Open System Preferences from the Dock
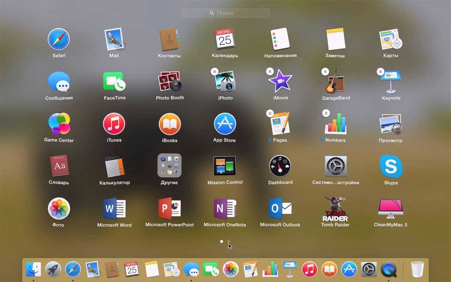The height and width of the screenshot is (282, 451). click(369, 270)
